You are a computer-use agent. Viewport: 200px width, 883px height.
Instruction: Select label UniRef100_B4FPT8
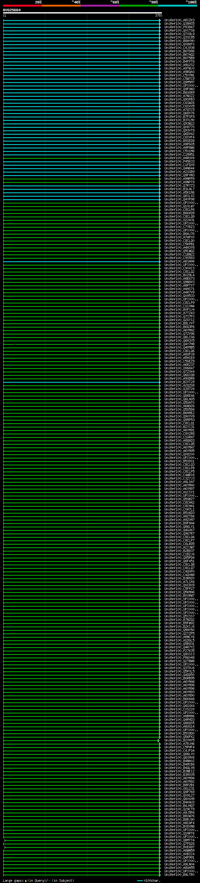(179, 62)
